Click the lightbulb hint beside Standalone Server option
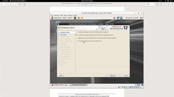 tap(76, 35)
